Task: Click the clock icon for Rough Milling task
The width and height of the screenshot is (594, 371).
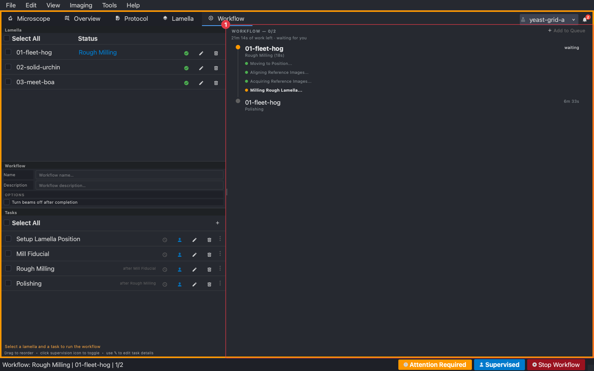Action: point(165,270)
